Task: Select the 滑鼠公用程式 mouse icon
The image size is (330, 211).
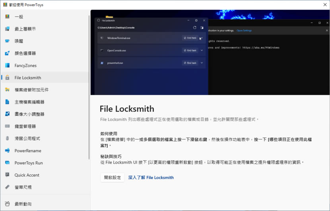Action: click(7, 139)
